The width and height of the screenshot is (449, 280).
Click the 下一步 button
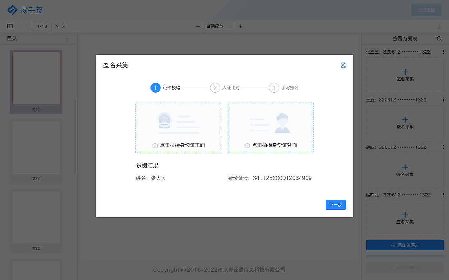[335, 204]
